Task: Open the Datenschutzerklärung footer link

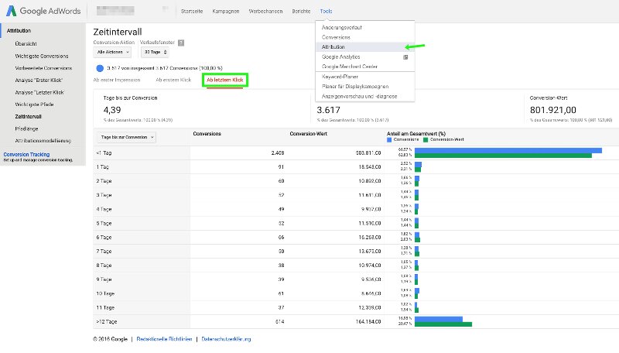Action: [x=226, y=339]
